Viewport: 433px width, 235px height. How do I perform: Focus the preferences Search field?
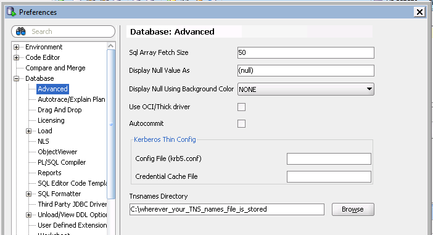pyautogui.click(x=64, y=31)
